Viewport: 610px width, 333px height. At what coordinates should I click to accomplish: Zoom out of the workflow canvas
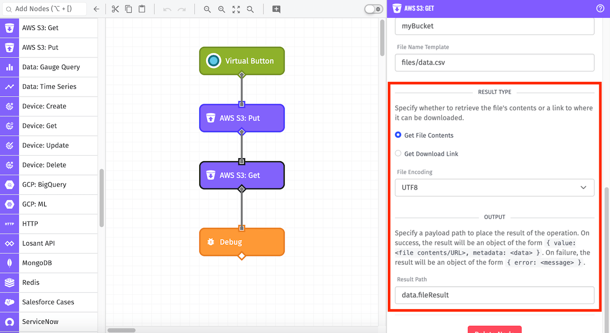[207, 9]
